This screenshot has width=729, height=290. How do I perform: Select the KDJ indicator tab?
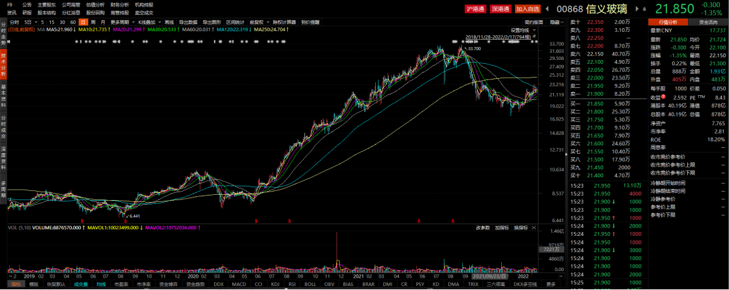click(x=275, y=284)
